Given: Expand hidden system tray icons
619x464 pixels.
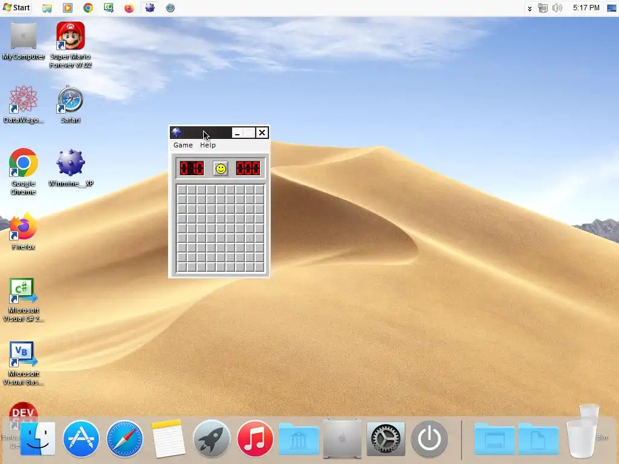Looking at the screenshot, I should pyautogui.click(x=530, y=8).
